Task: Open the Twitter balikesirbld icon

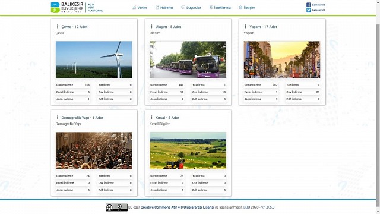Action: pos(308,10)
